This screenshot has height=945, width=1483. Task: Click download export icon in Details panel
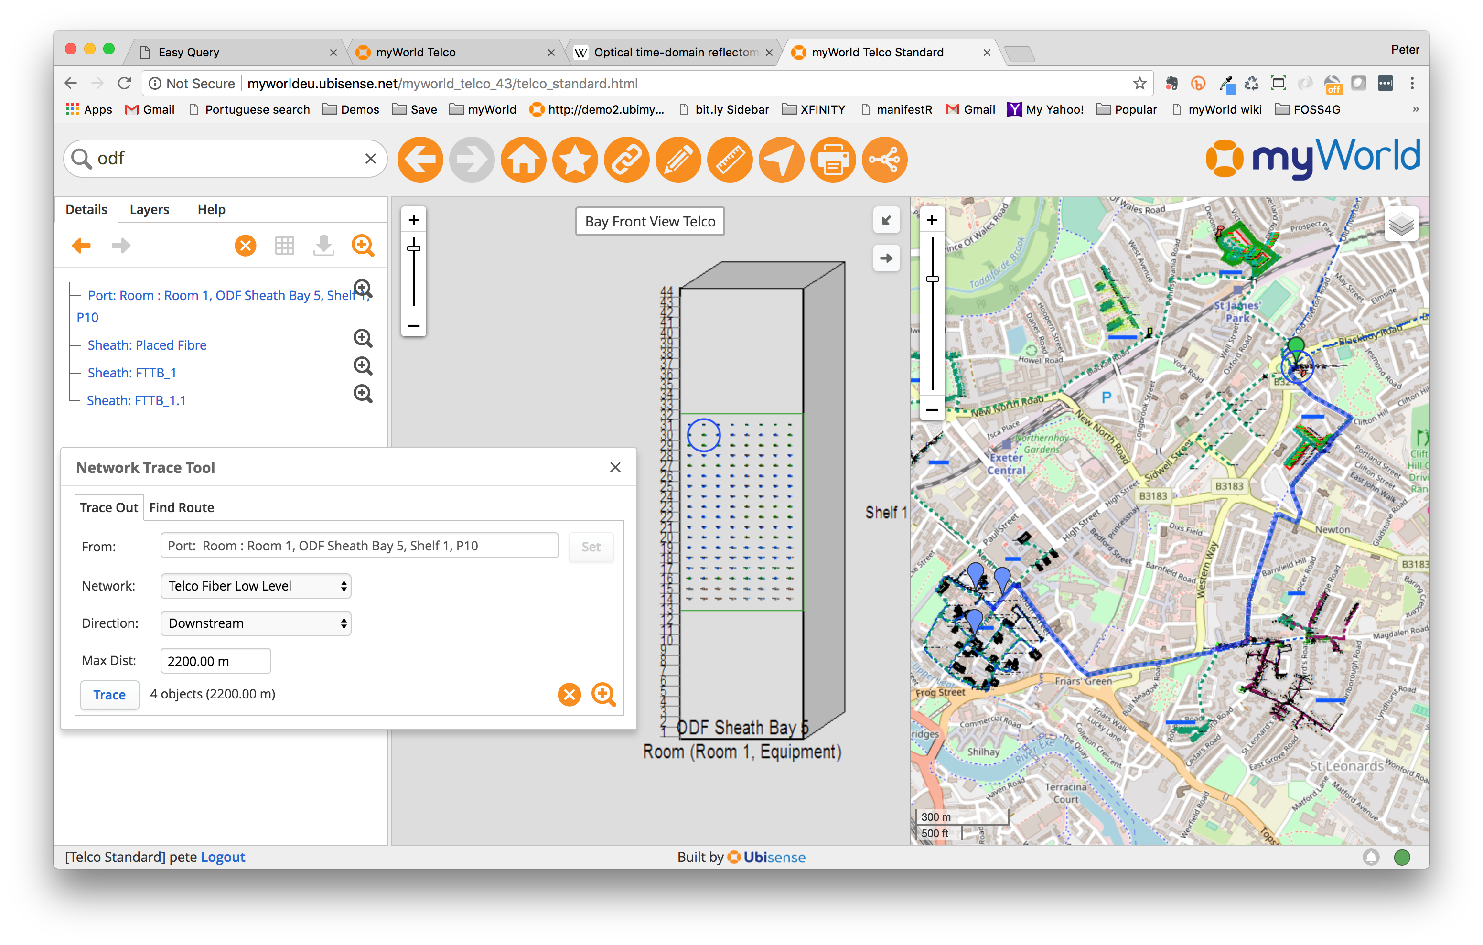point(324,245)
